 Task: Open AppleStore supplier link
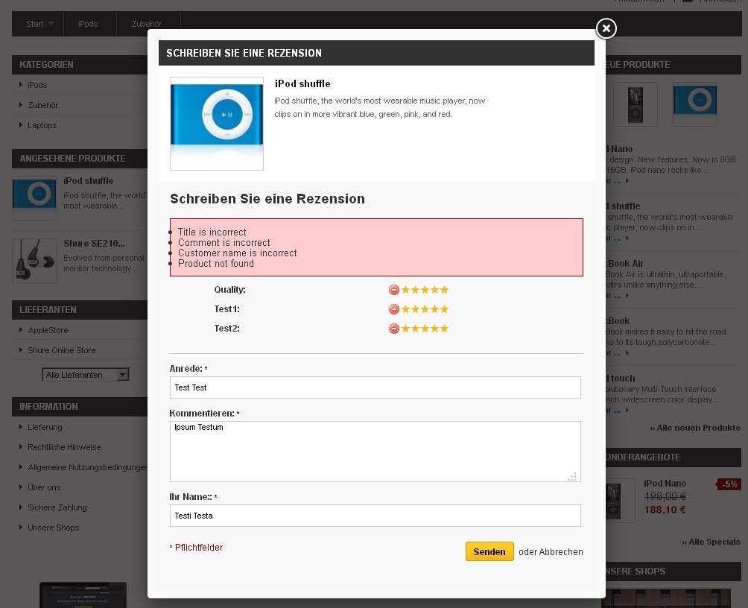(48, 330)
